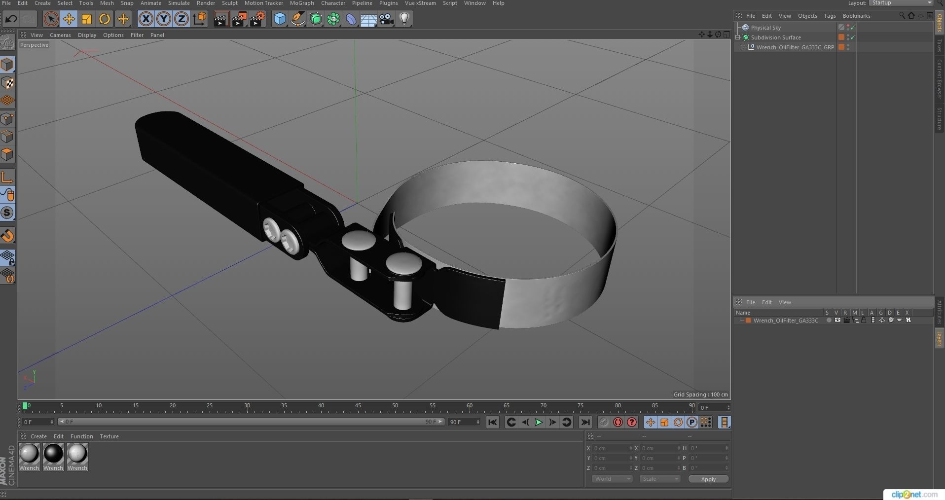The width and height of the screenshot is (945, 500).
Task: Collapse Subdivision Surface tree node
Action: [738, 37]
